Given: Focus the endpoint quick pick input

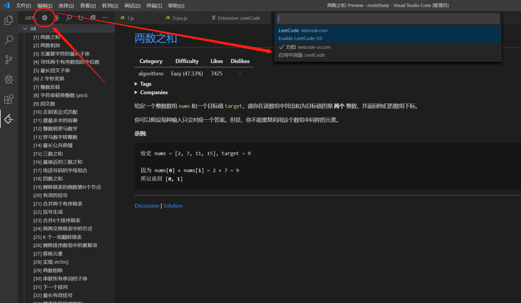Looking at the screenshot, I should tap(388, 18).
